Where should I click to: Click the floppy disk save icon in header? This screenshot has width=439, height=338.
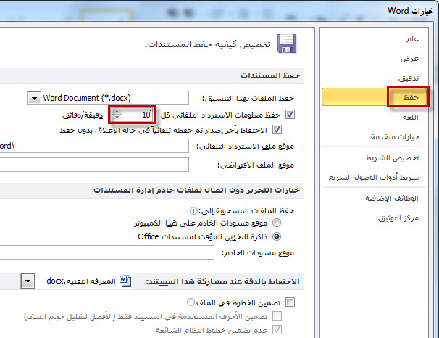point(287,44)
